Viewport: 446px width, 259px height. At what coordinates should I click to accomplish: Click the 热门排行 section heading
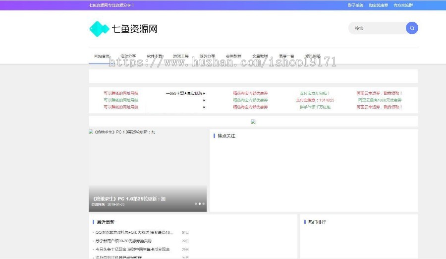coord(317,222)
